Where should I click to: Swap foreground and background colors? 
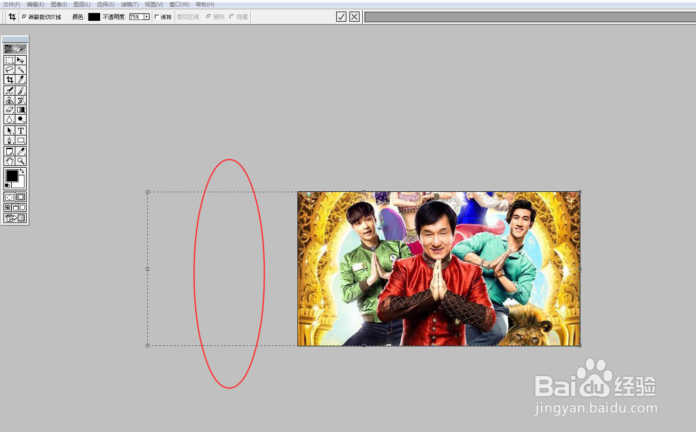22,171
